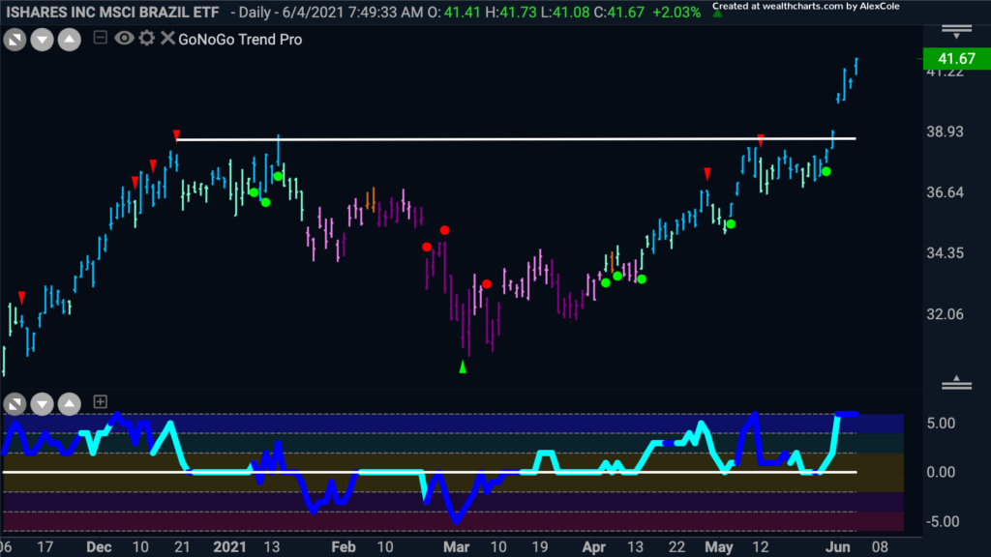
Task: Select the white horizontal resistance line
Action: point(517,139)
